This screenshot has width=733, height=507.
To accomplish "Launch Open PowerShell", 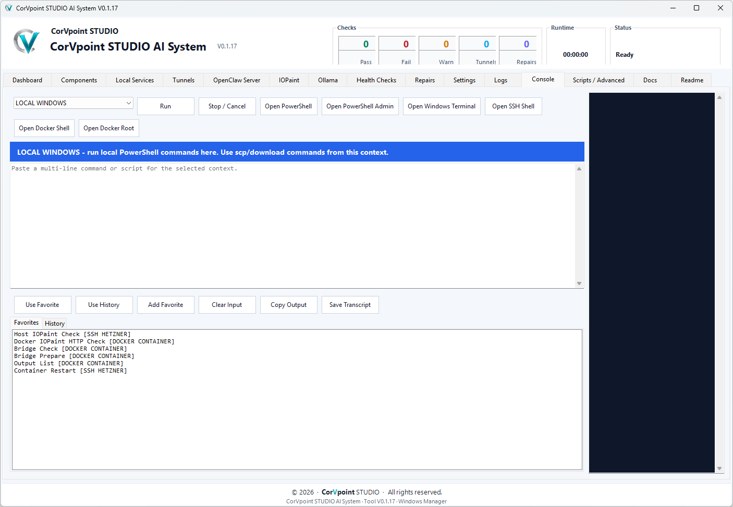I will click(x=289, y=106).
